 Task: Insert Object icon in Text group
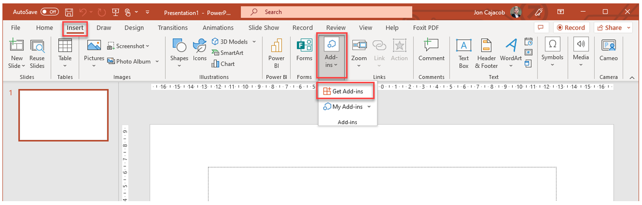tap(529, 63)
